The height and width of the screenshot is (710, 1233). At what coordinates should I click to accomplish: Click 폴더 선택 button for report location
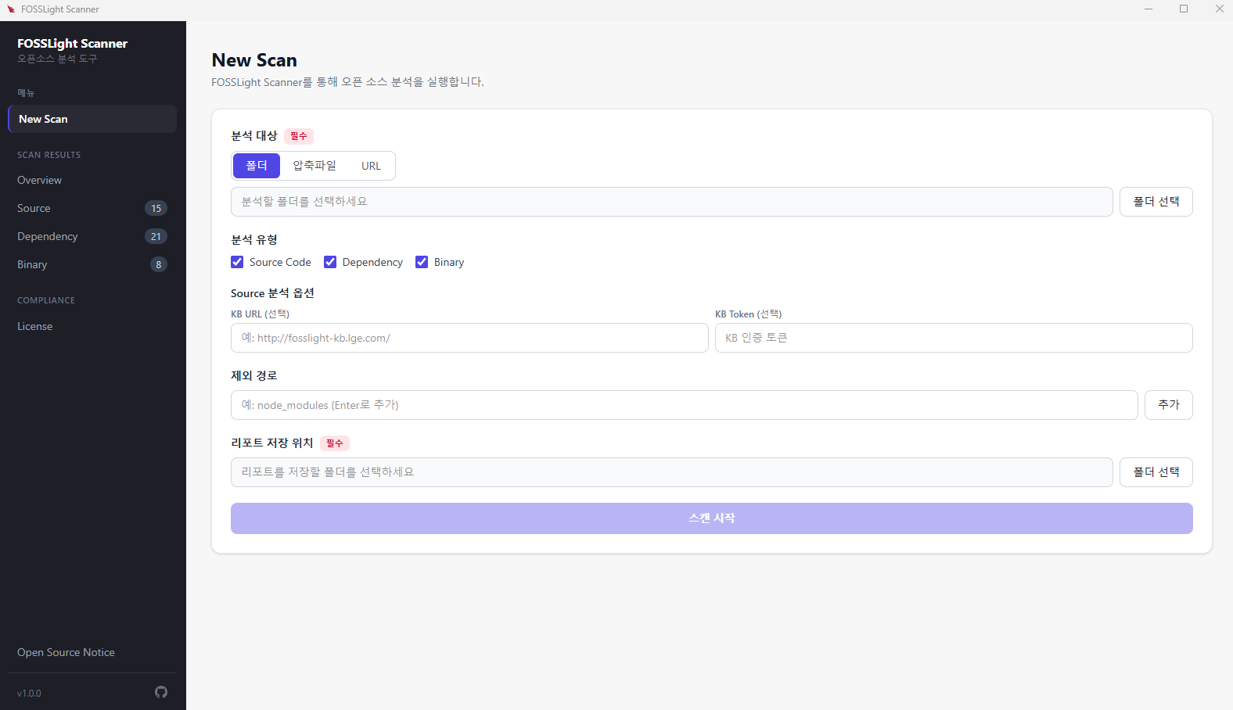(x=1156, y=472)
